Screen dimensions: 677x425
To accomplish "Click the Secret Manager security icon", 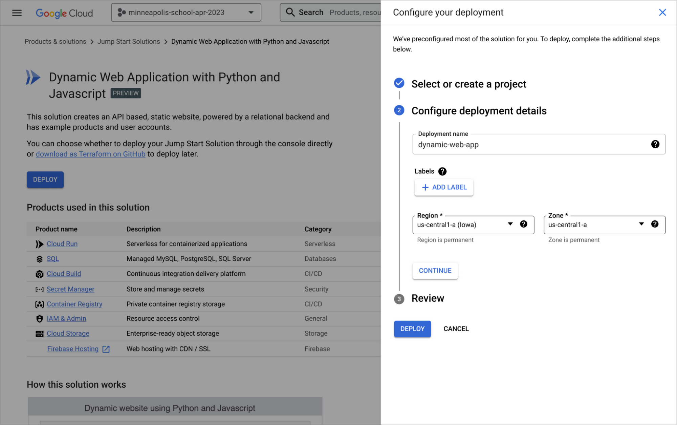I will 39,289.
